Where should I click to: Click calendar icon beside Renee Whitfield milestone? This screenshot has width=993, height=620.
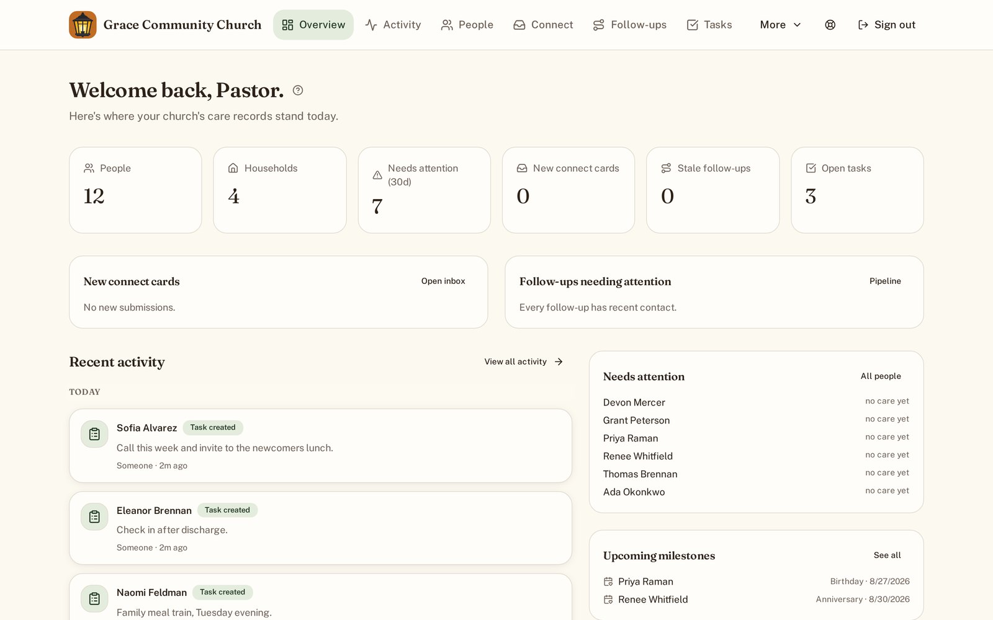[x=608, y=600]
